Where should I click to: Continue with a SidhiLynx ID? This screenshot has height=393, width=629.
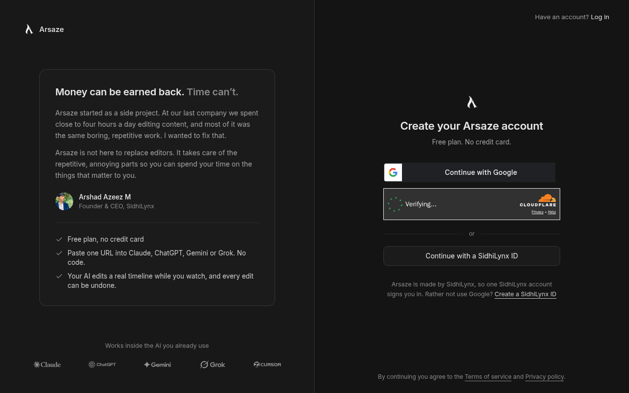pyautogui.click(x=472, y=256)
